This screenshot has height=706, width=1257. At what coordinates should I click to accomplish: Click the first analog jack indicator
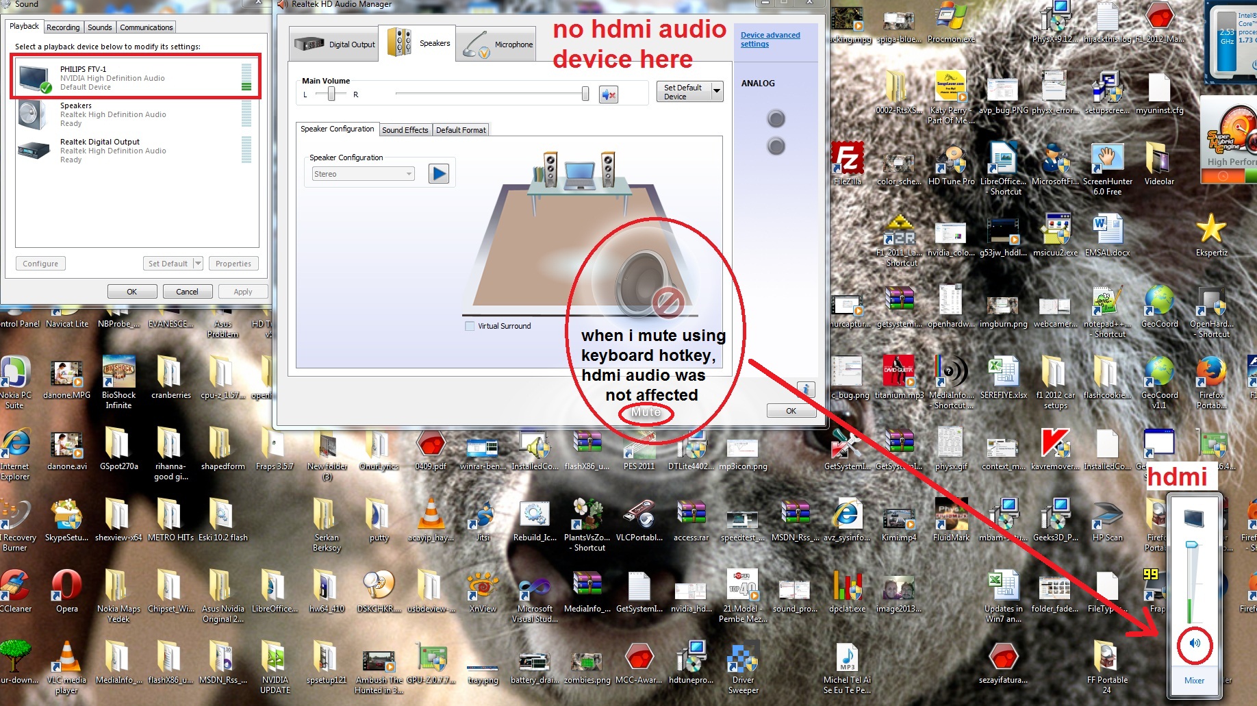(776, 119)
